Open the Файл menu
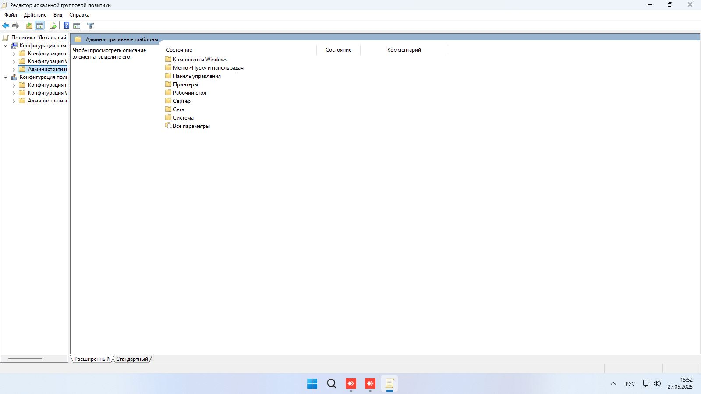This screenshot has width=701, height=394. point(11,15)
